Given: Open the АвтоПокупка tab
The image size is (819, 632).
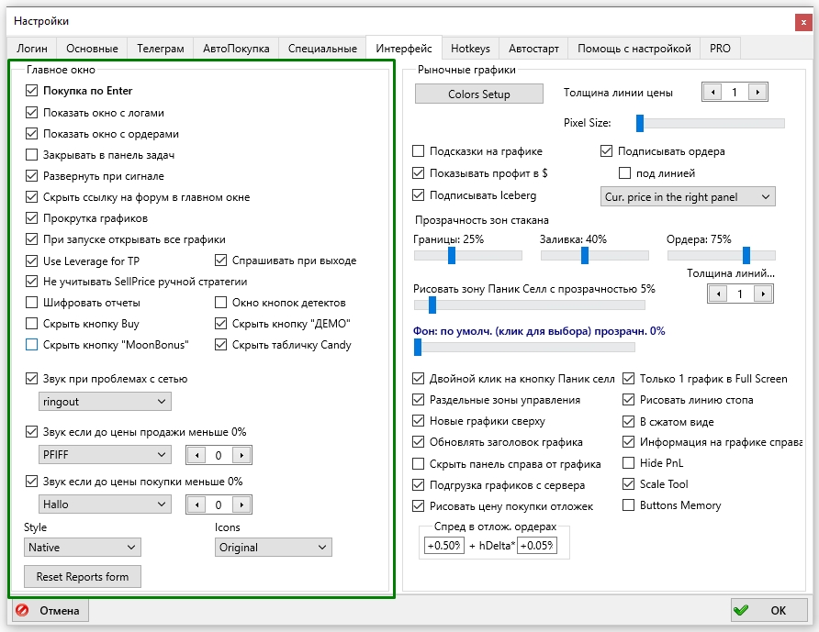Looking at the screenshot, I should tap(236, 49).
